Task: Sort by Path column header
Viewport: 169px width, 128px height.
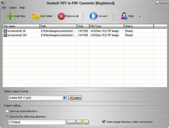Action: (x=58, y=26)
